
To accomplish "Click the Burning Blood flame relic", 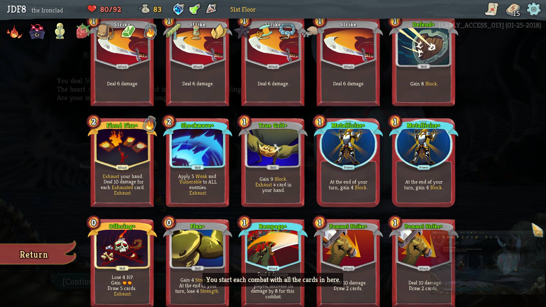I will pos(14,31).
